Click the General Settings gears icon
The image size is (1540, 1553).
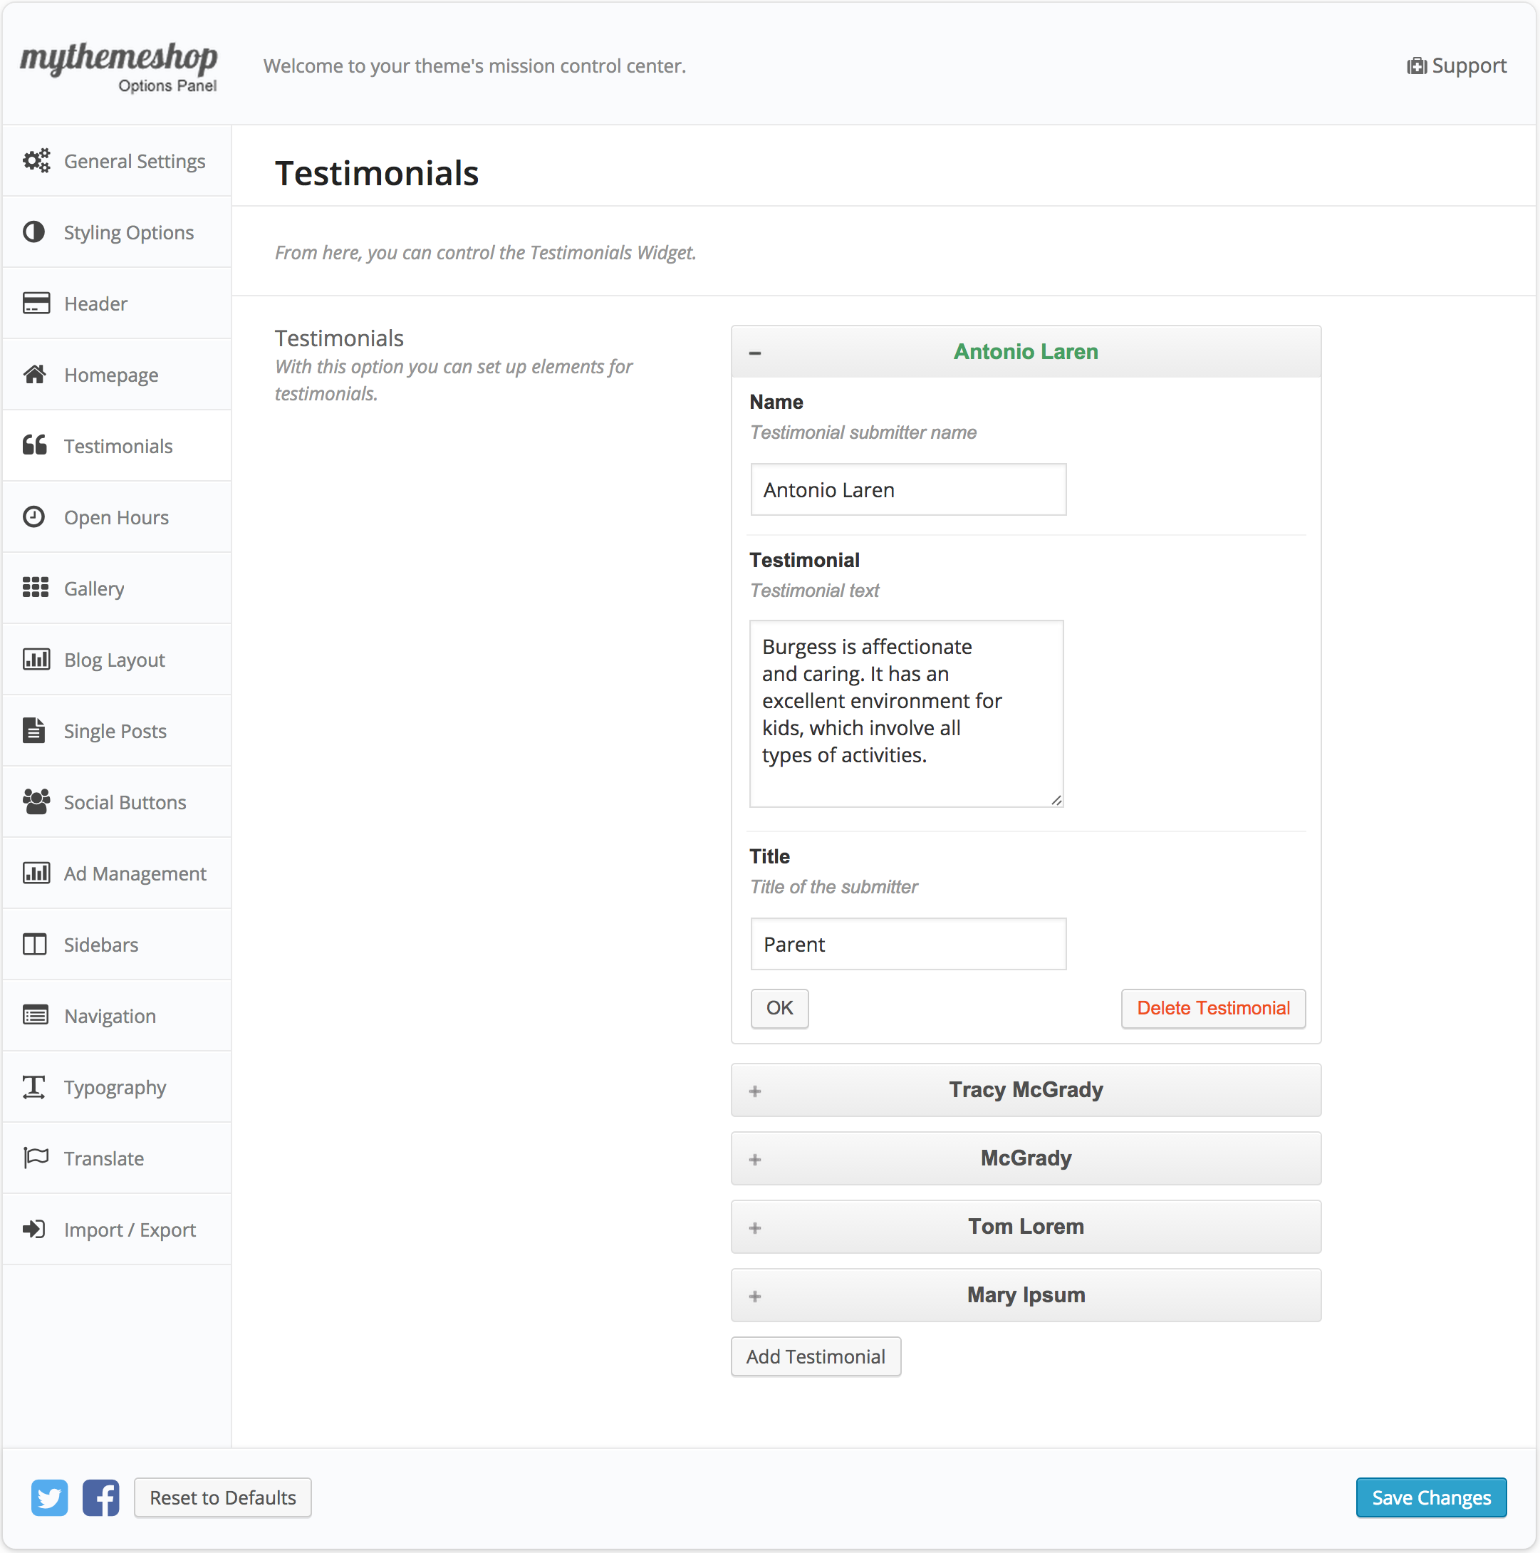[36, 161]
